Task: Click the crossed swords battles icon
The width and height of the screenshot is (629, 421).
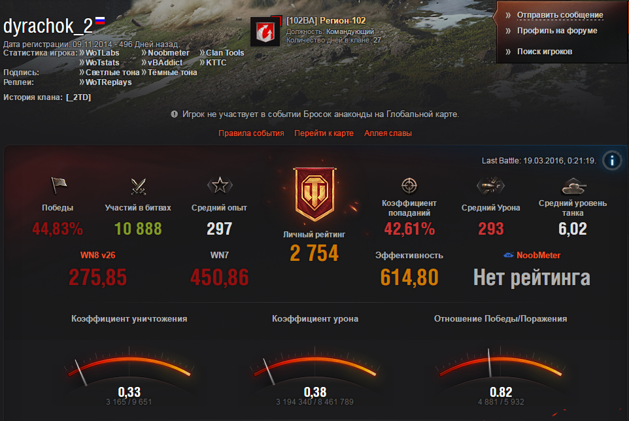Action: tap(139, 186)
